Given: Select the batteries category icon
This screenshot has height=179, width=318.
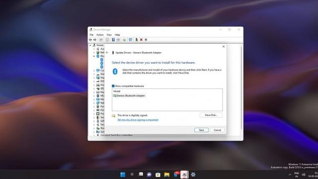Looking at the screenshot, I should pyautogui.click(x=98, y=53).
